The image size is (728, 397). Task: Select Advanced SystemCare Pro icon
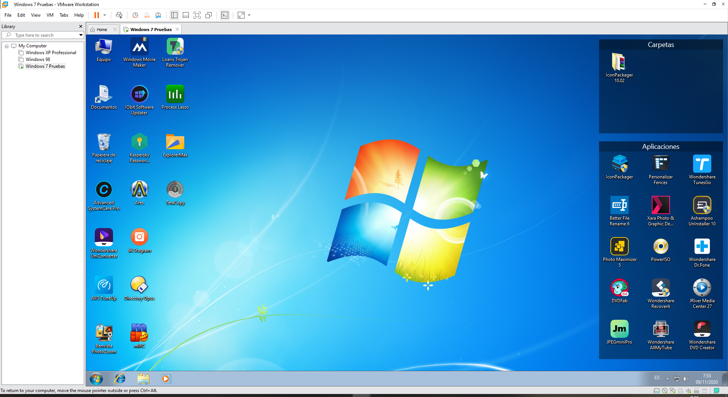[x=104, y=196]
